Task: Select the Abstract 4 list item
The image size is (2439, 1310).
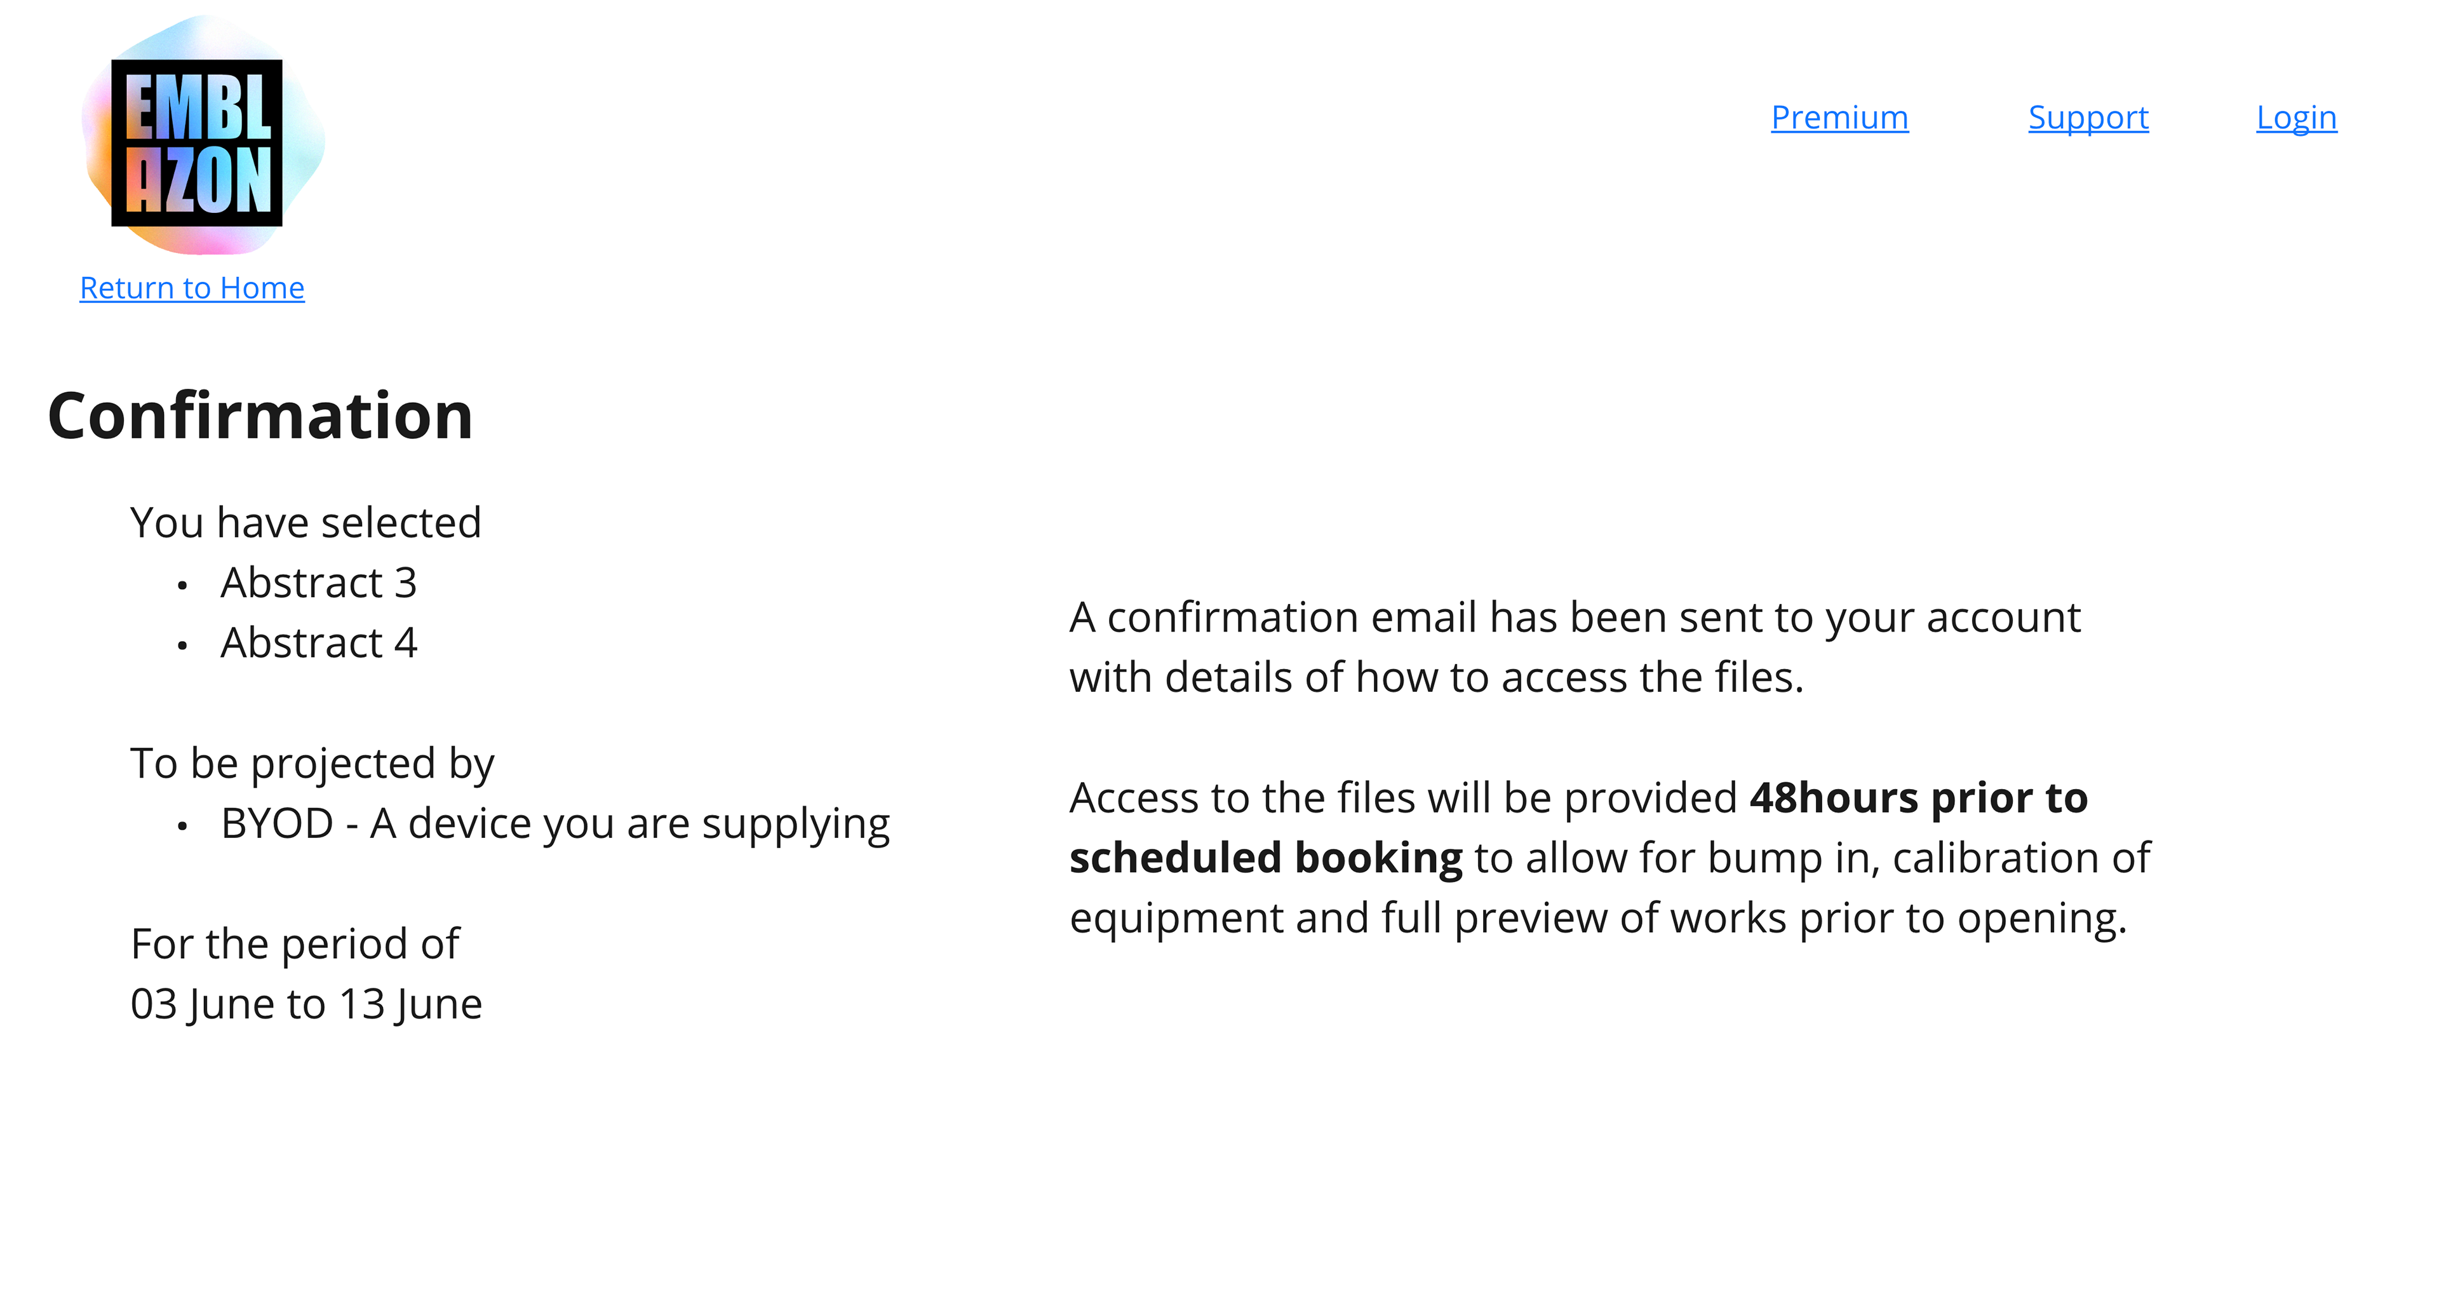Action: coord(319,643)
